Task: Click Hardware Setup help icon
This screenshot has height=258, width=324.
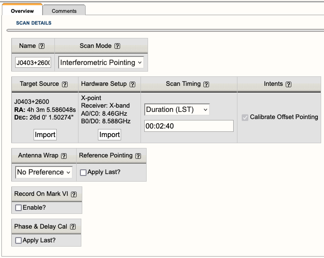Action: pyautogui.click(x=132, y=84)
